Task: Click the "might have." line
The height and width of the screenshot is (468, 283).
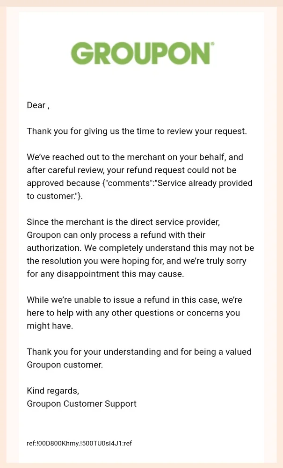Action: [50, 326]
